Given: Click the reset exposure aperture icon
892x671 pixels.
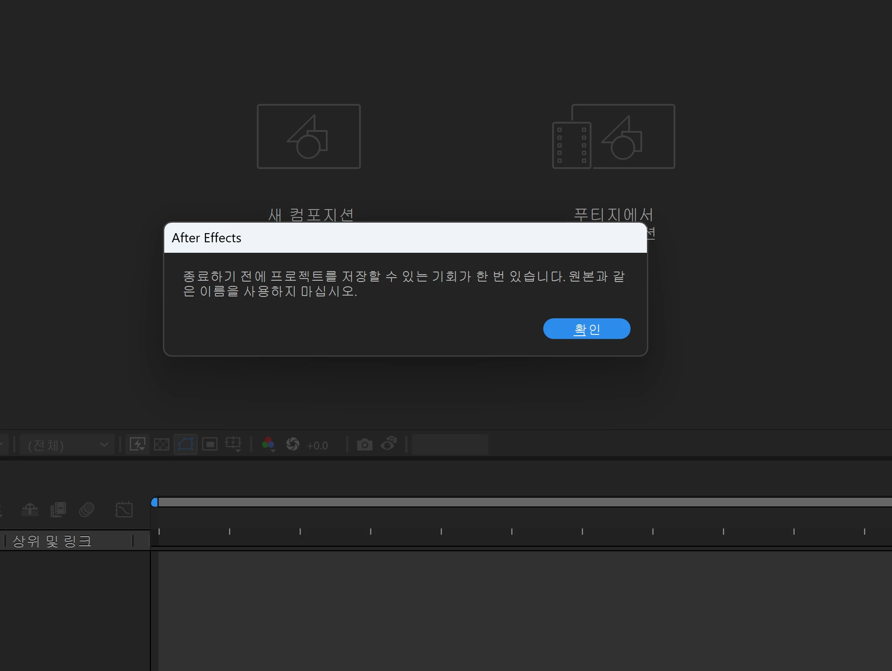Looking at the screenshot, I should tap(293, 444).
